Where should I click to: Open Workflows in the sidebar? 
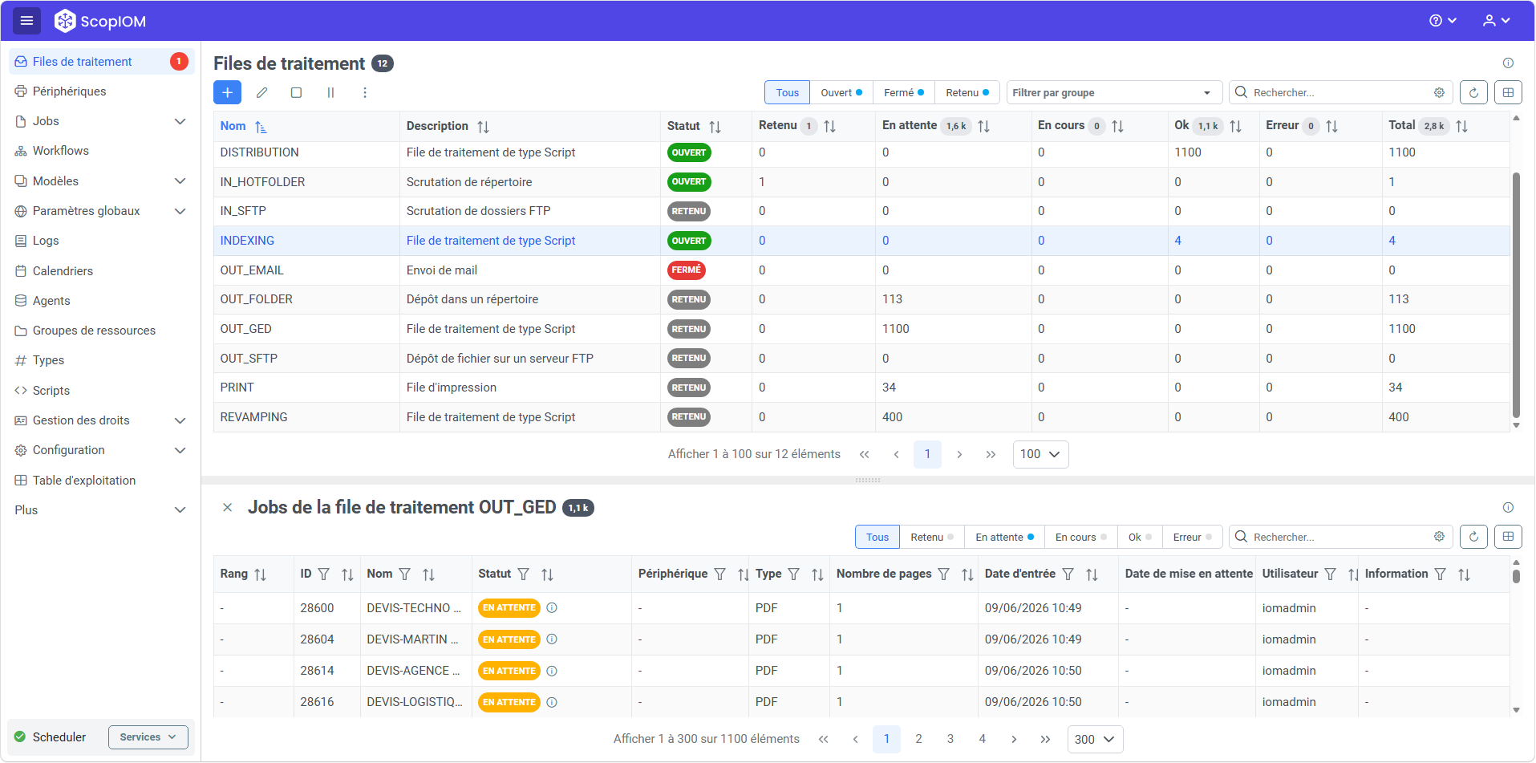100,151
